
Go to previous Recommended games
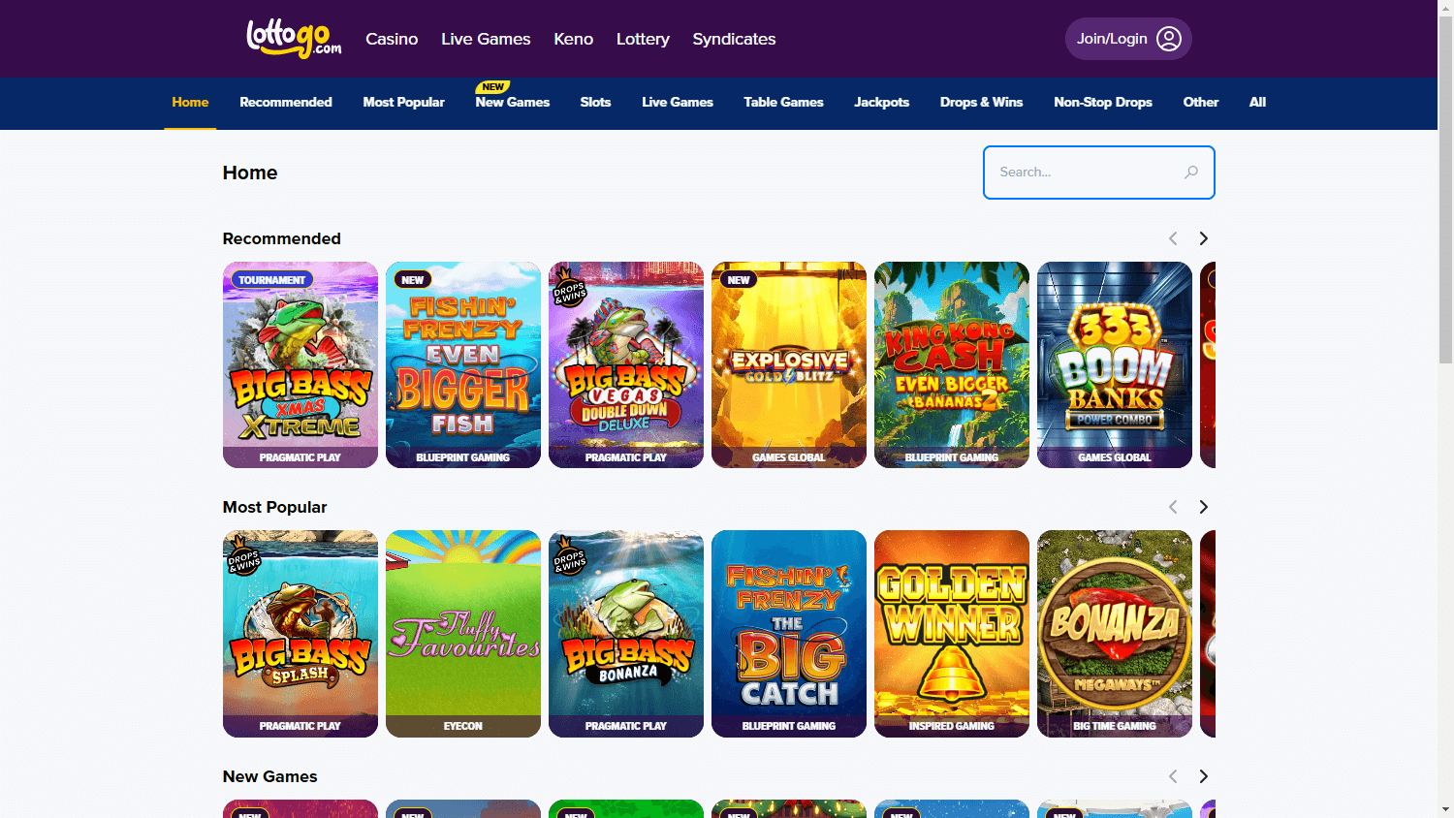point(1173,238)
